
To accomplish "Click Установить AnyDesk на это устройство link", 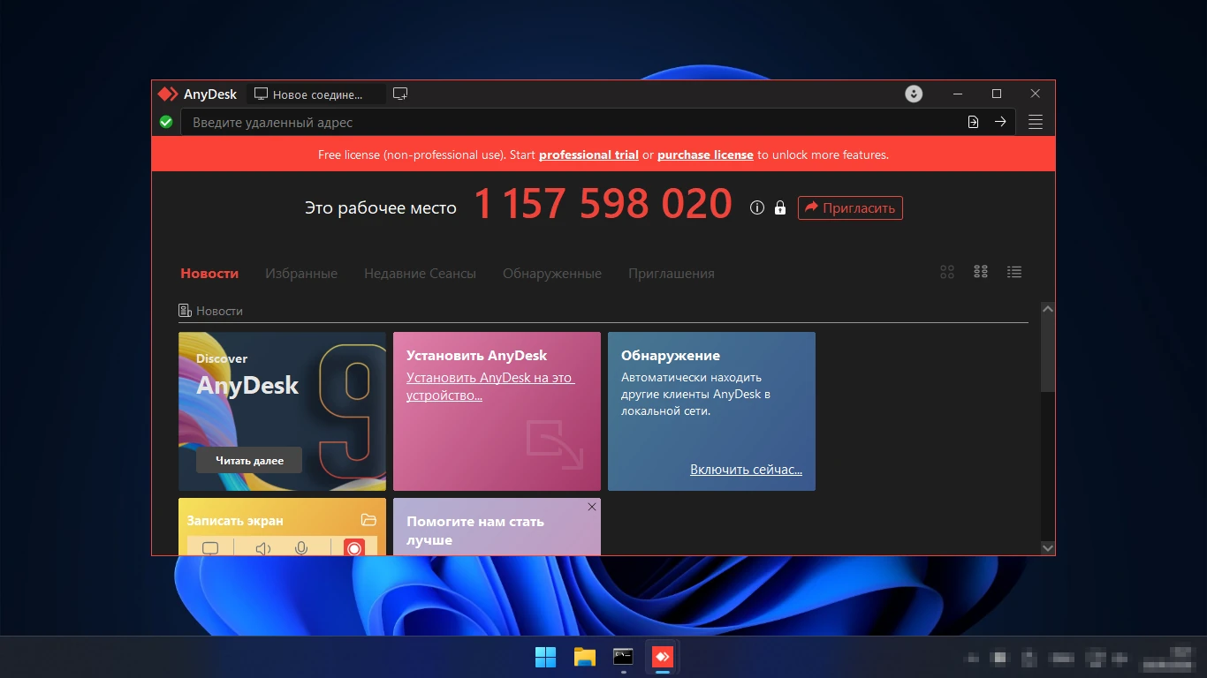I will point(490,387).
